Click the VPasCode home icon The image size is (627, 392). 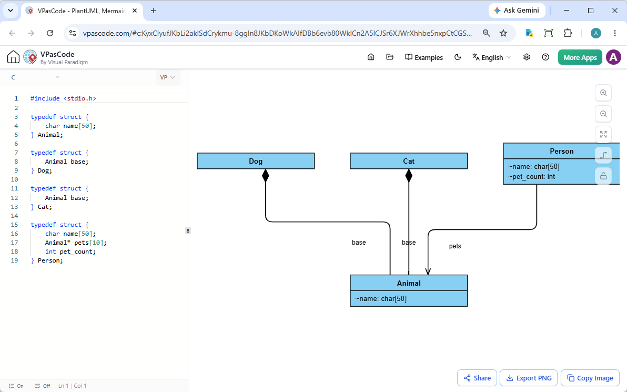click(x=13, y=57)
